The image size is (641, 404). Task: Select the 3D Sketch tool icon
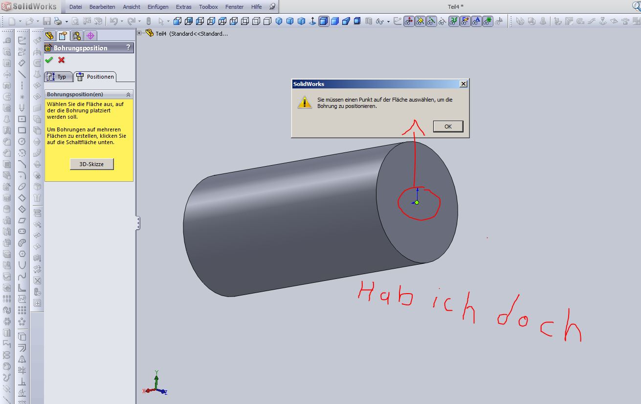point(22,51)
